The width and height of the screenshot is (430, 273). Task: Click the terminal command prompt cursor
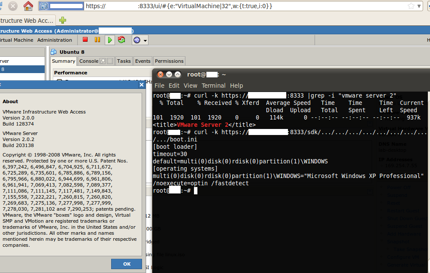(196, 190)
